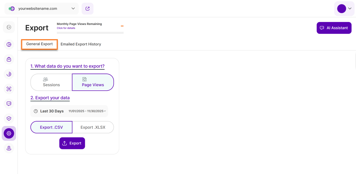356x174 pixels.
Task: Open the shield checkmark sidebar icon
Action: (x=9, y=119)
